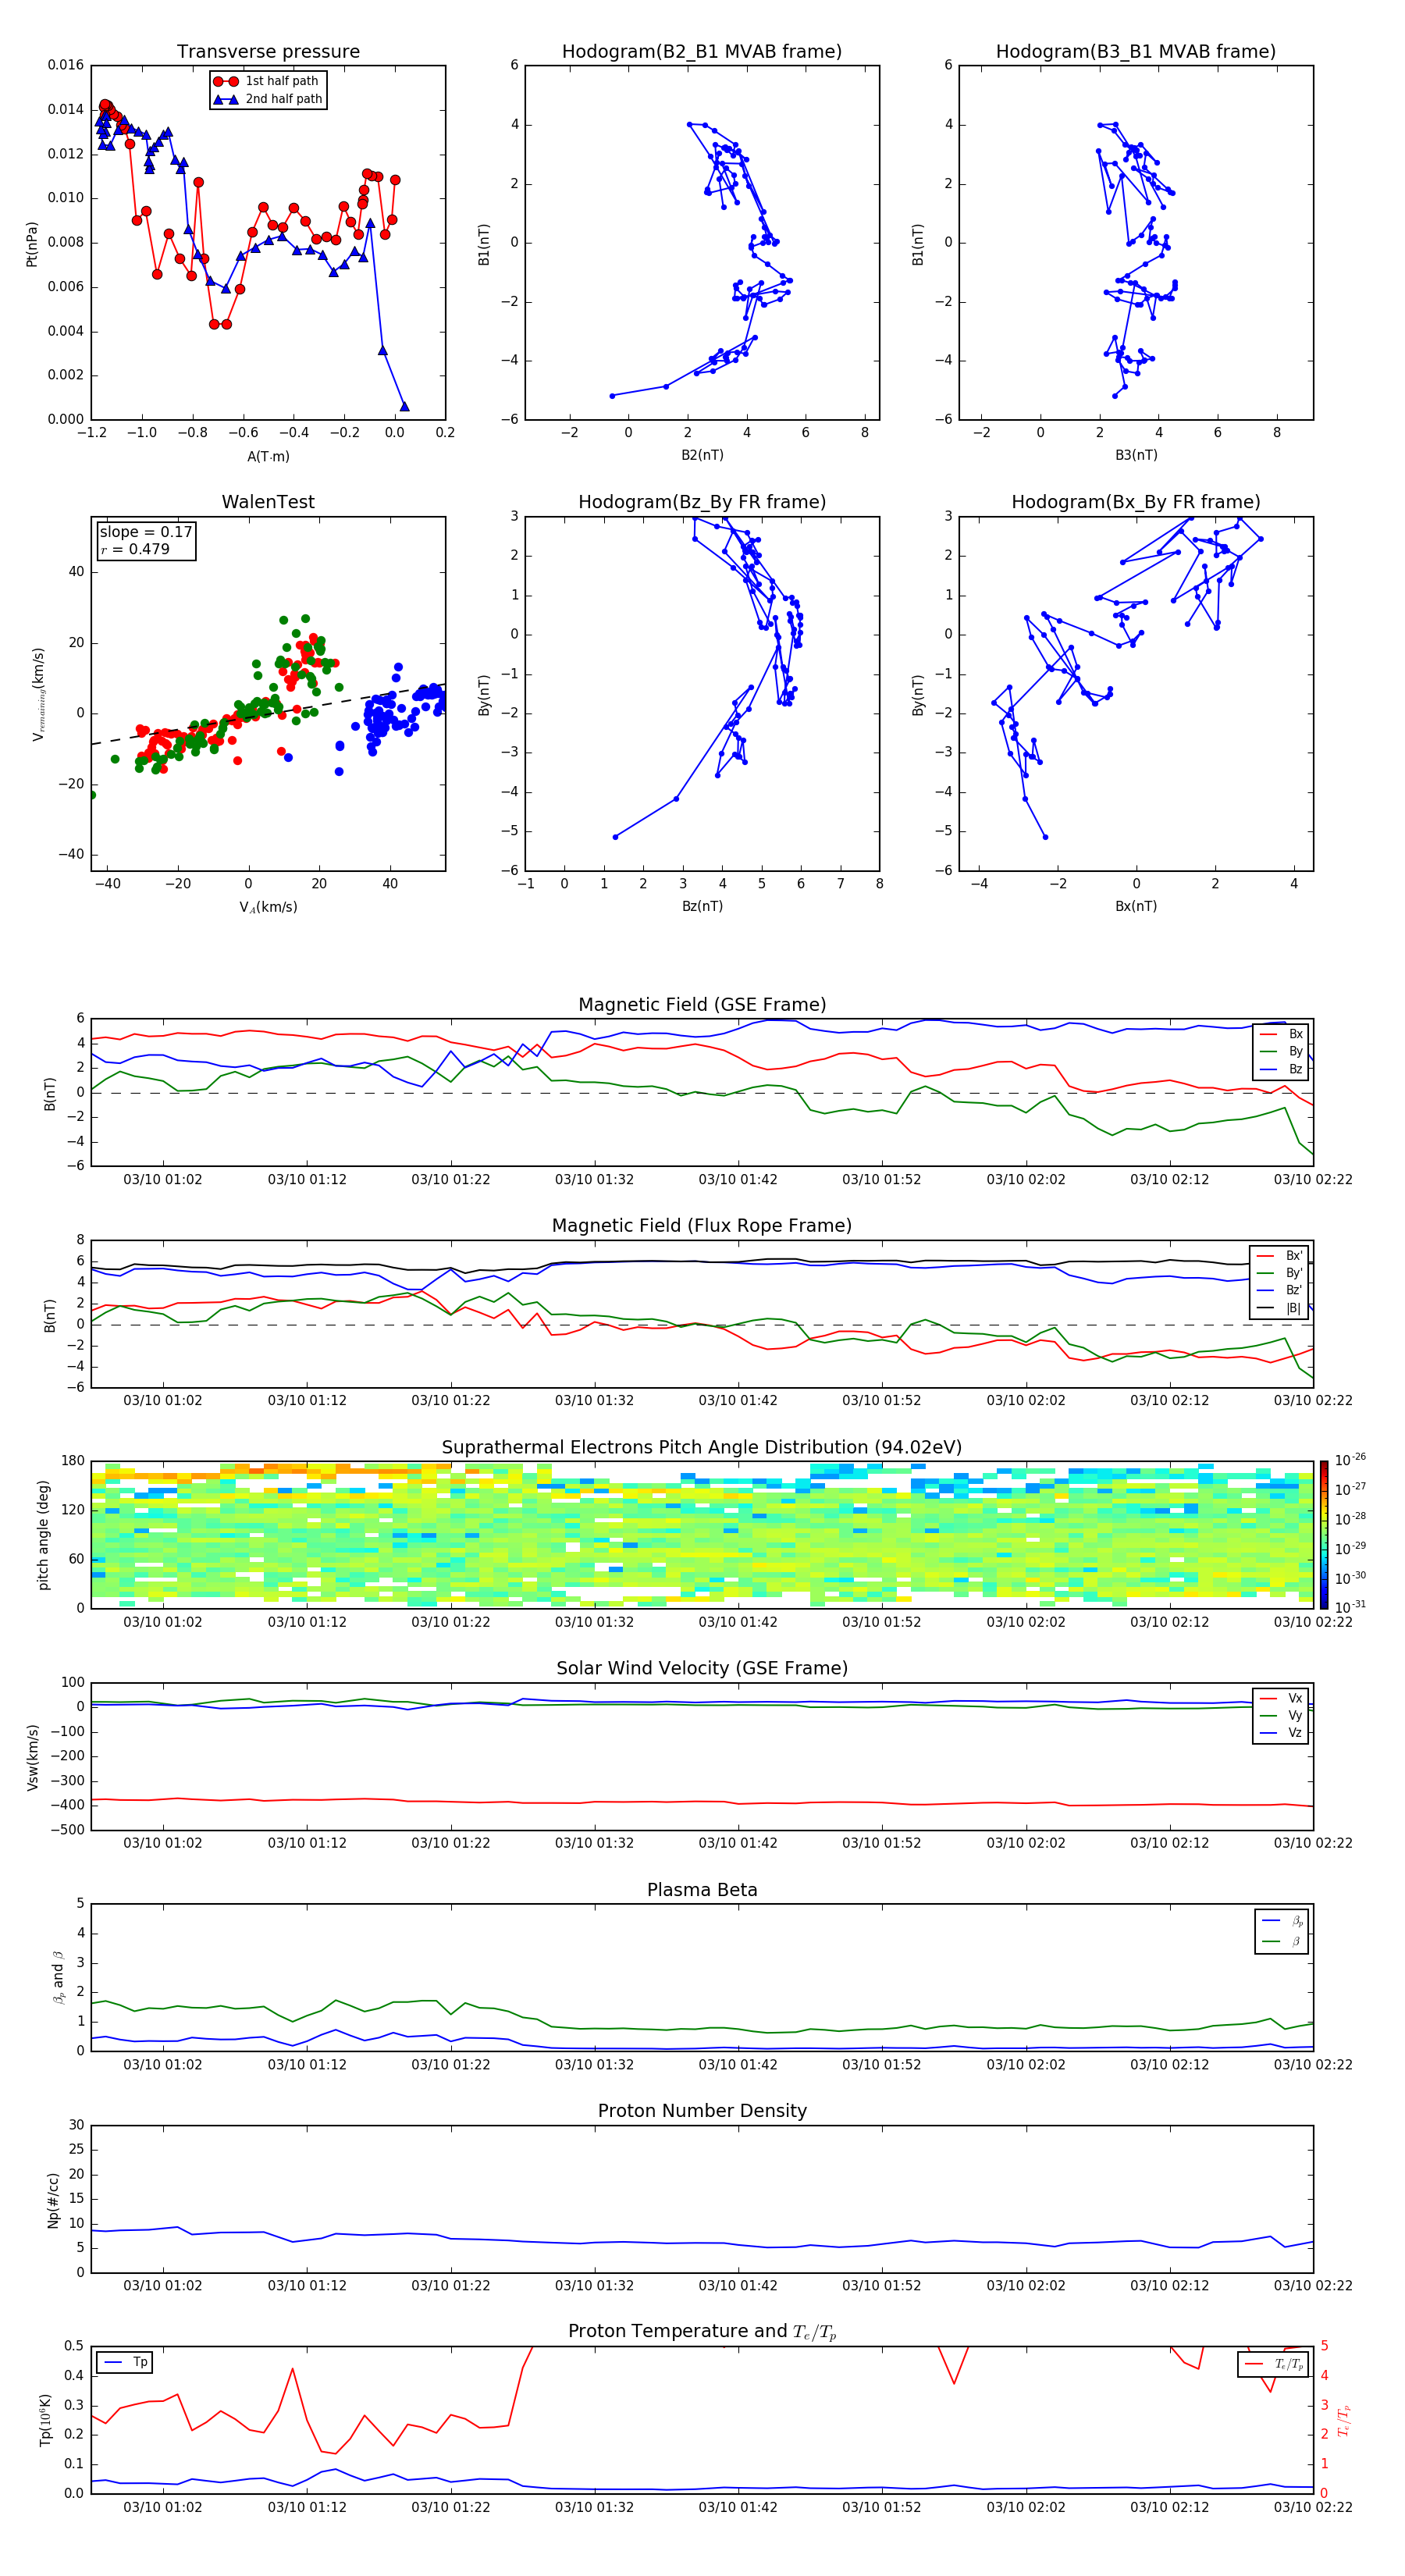1405x2576 pixels.
Task: Click the red Te/Tp right axis label
Action: (1343, 2420)
